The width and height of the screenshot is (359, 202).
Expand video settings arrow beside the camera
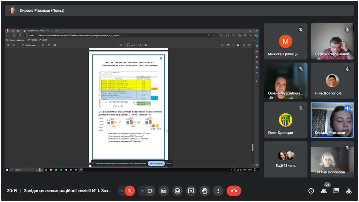pyautogui.click(x=142, y=191)
